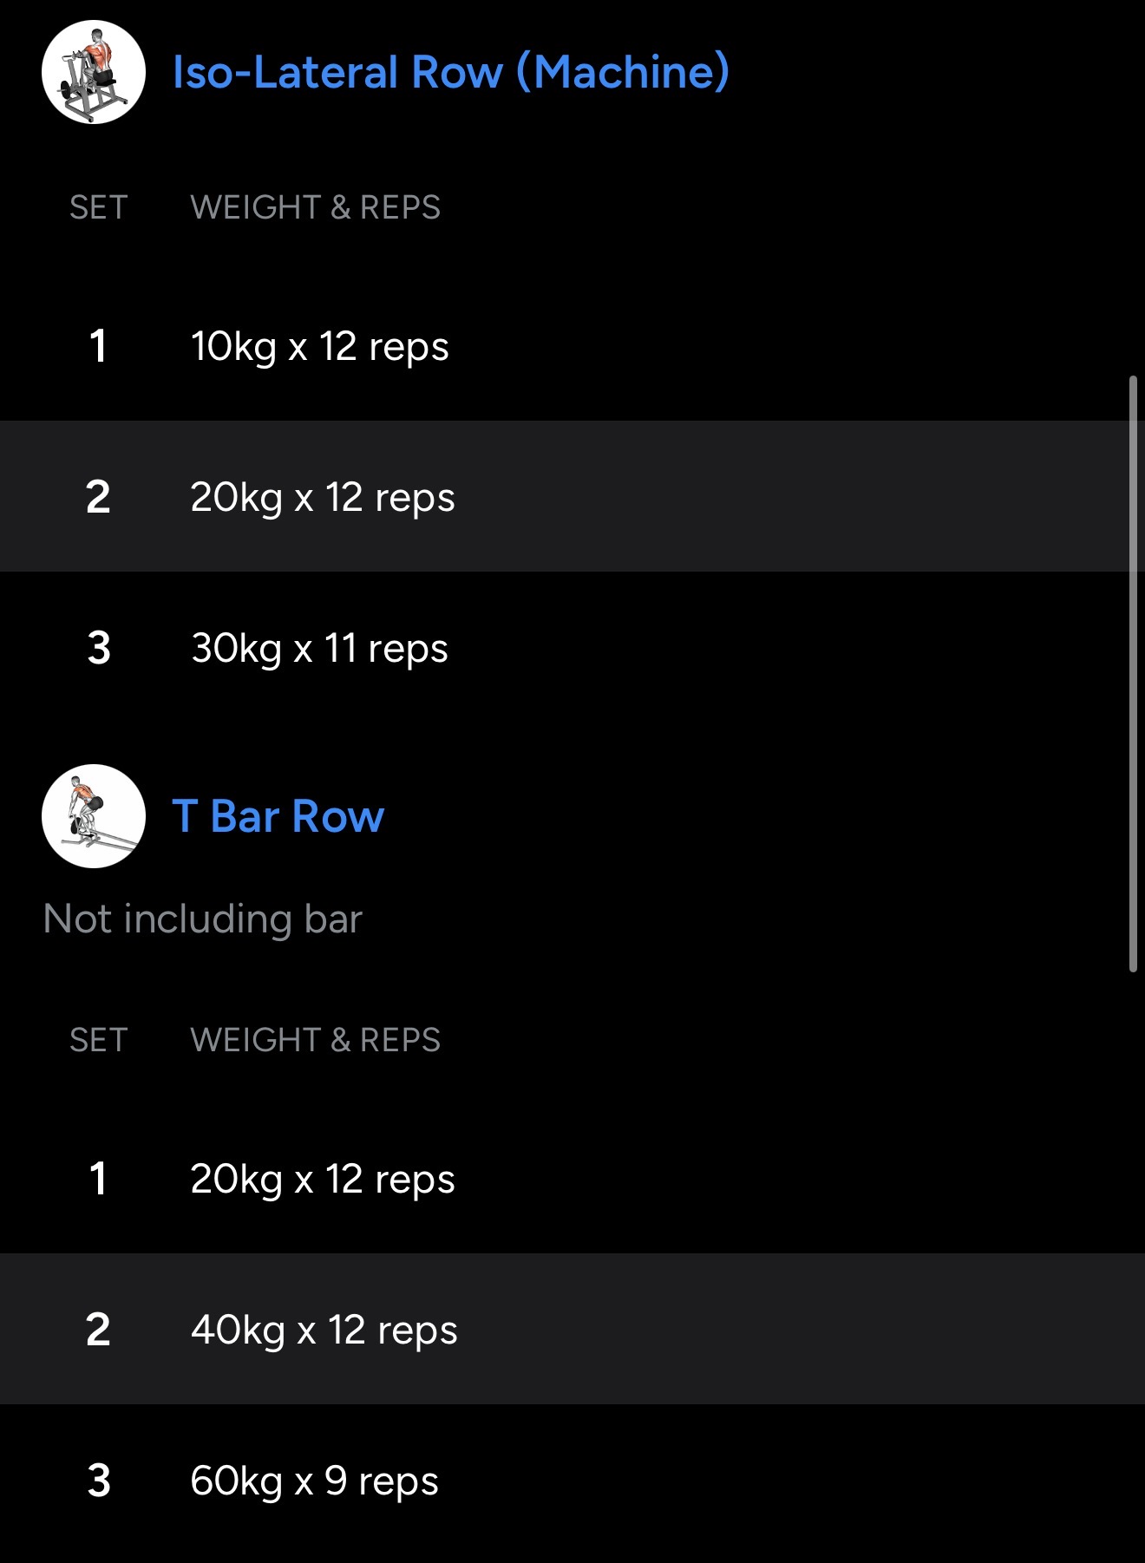Click the vertical scrollbar on the right
Screen dimensions: 1145x1563
1133,674
